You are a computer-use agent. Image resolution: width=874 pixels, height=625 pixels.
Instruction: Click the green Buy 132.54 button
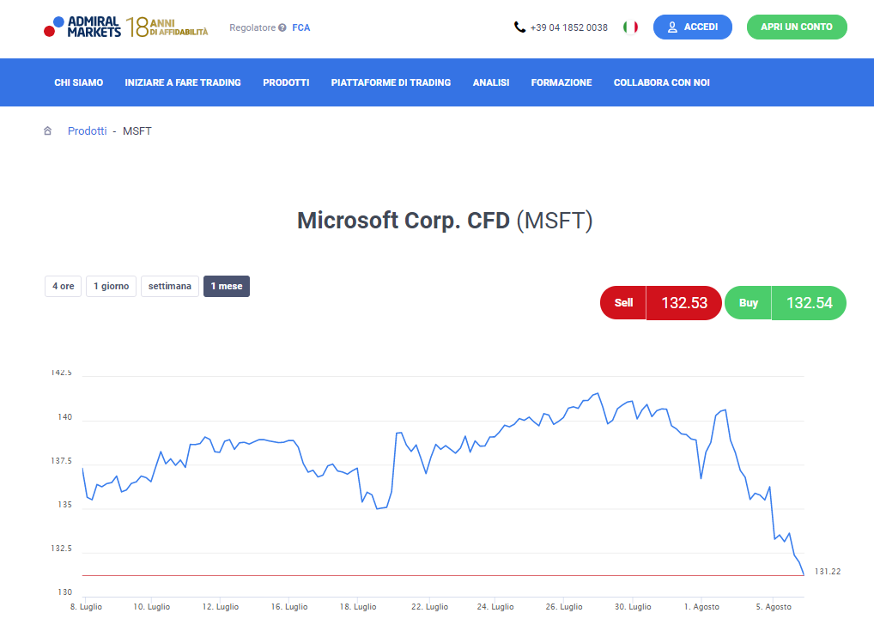pos(785,303)
